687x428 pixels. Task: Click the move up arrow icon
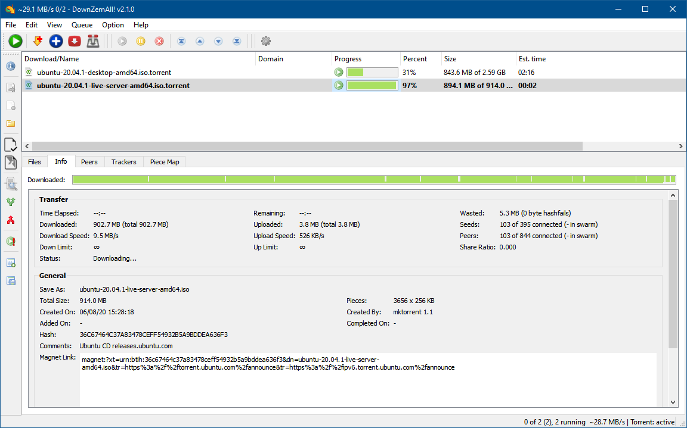(x=200, y=41)
